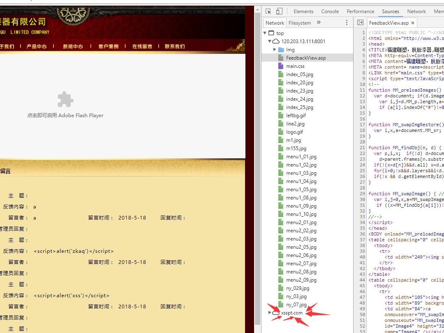
Task: Open menu2_01.jpg file
Action: 301,222
